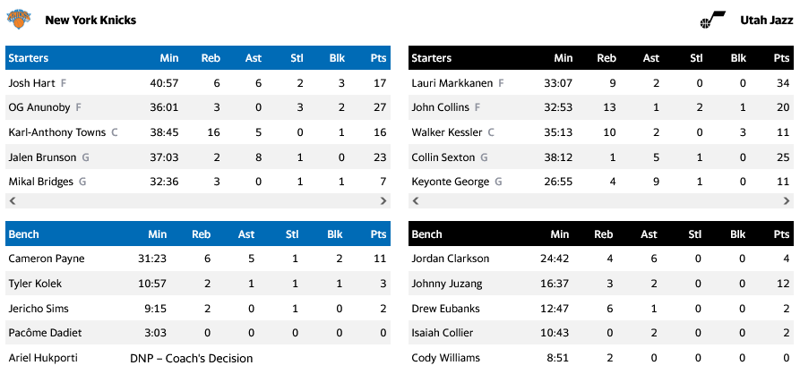Click the New York Knicks team name
Image resolution: width=800 pixels, height=374 pixels.
[x=90, y=20]
